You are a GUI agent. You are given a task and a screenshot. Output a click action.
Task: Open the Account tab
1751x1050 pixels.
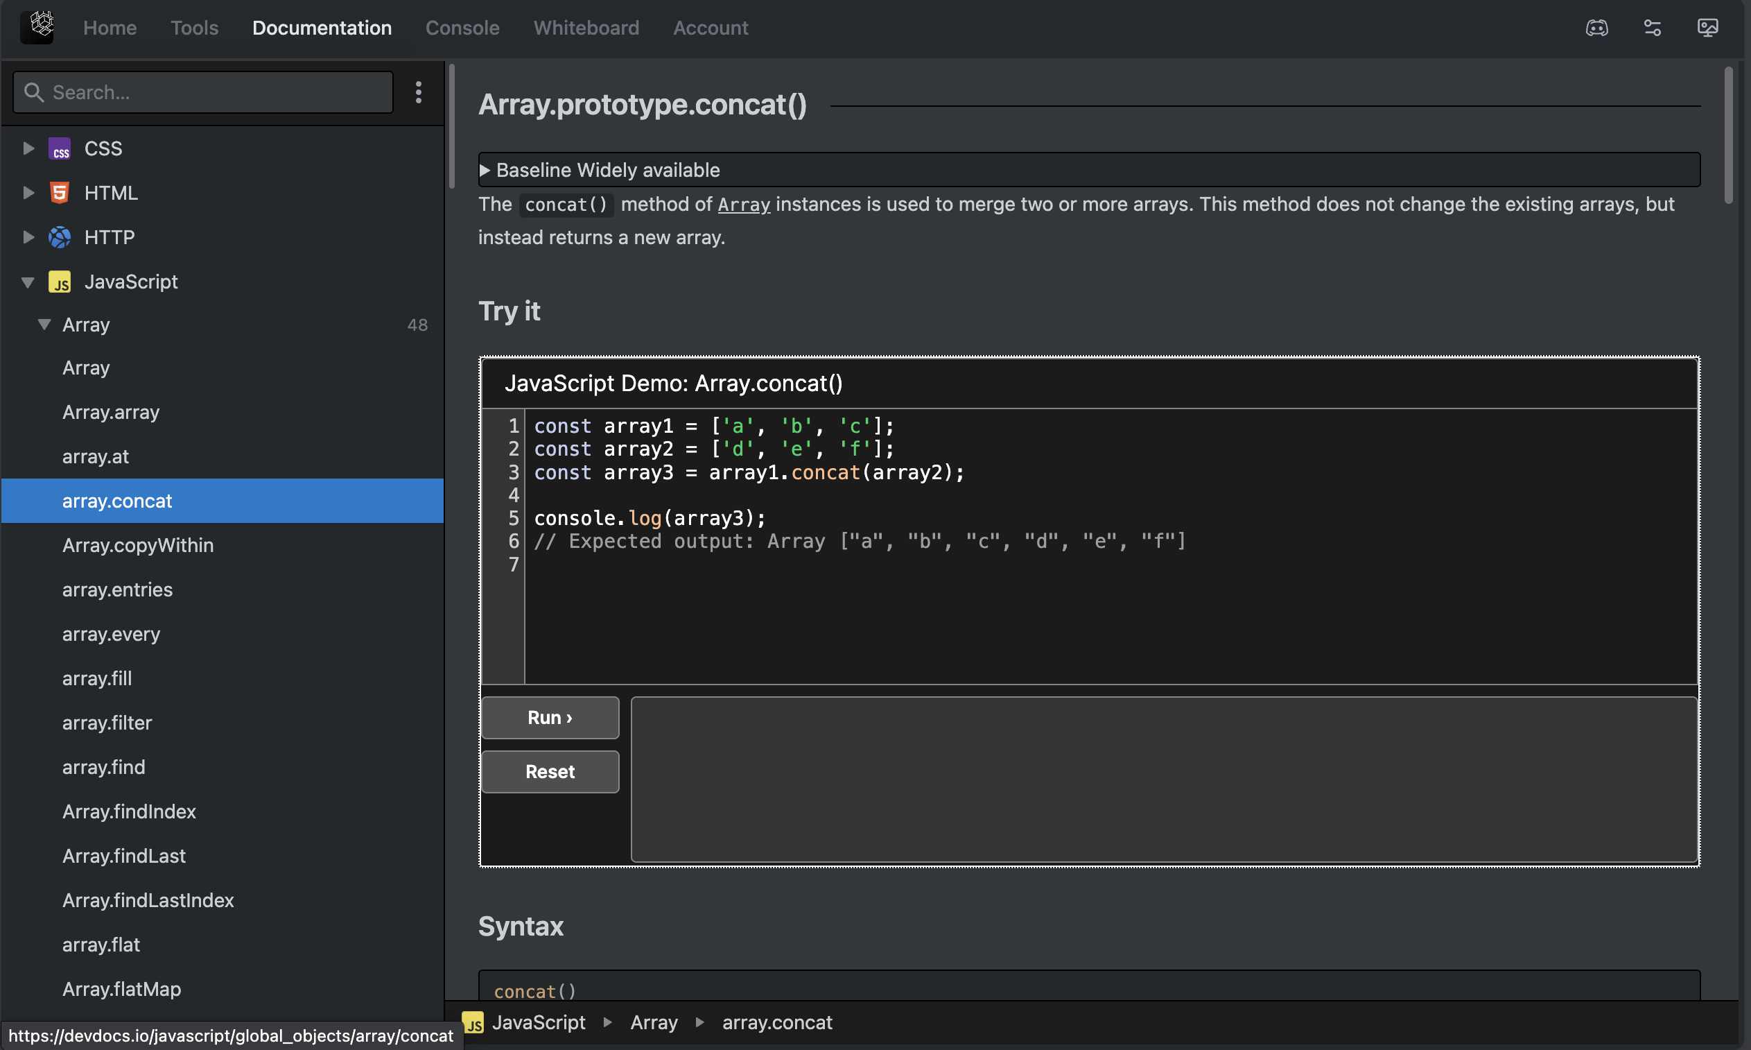[x=710, y=28]
